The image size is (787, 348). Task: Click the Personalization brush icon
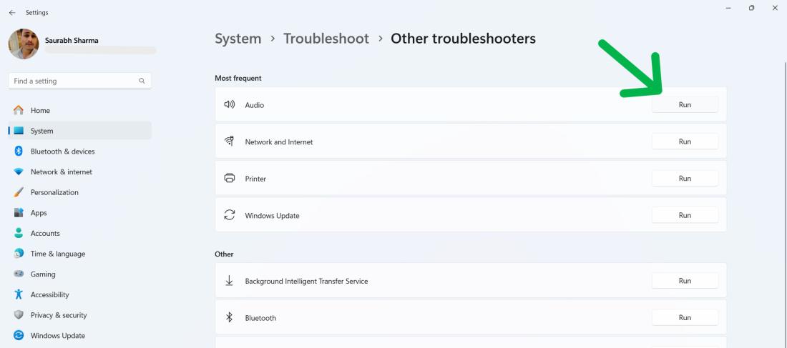click(x=19, y=192)
